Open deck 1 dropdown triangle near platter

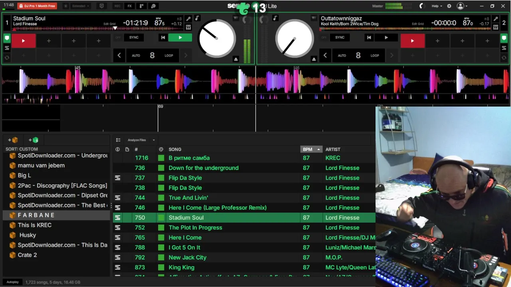(x=236, y=18)
